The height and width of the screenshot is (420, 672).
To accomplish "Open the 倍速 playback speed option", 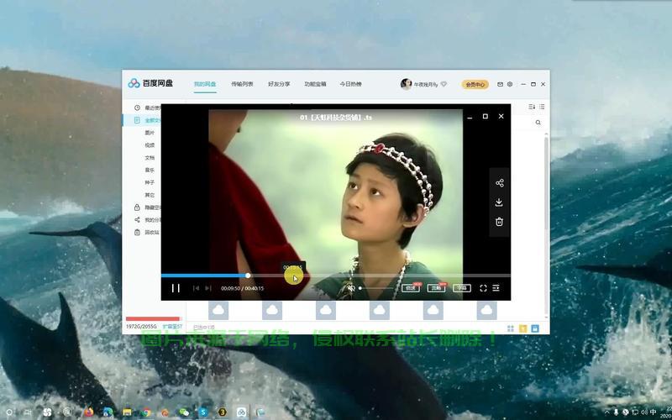I will click(411, 288).
